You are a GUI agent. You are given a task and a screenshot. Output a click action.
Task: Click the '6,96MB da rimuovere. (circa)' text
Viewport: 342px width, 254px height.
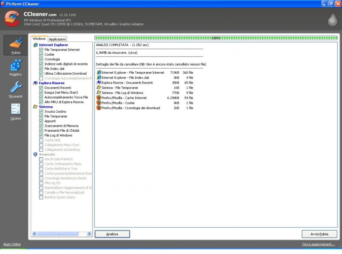tap(117, 53)
